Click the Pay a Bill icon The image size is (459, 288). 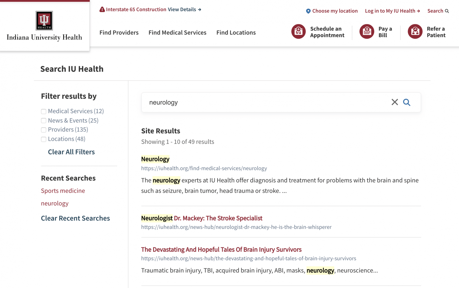click(x=367, y=31)
